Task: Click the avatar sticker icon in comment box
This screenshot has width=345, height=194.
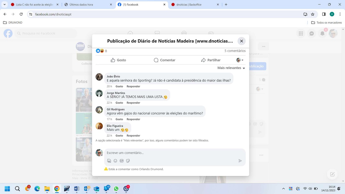Action: click(x=109, y=161)
